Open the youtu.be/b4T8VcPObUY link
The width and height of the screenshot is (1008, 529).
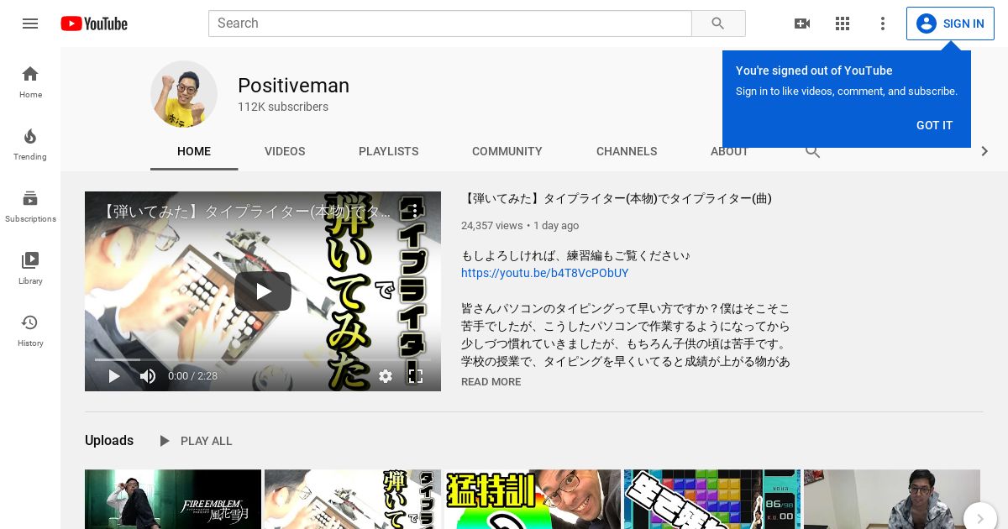[x=544, y=274]
